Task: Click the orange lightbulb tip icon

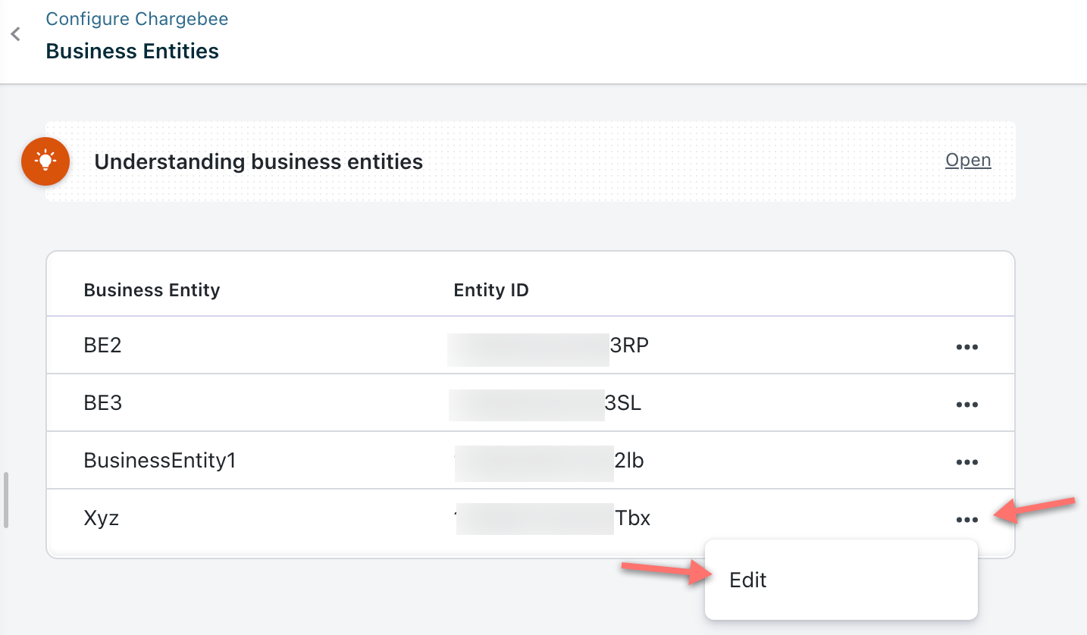Action: coord(45,161)
